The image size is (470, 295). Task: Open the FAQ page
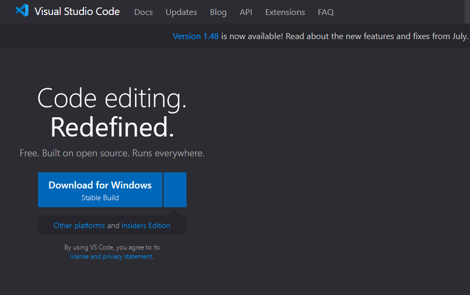click(326, 12)
